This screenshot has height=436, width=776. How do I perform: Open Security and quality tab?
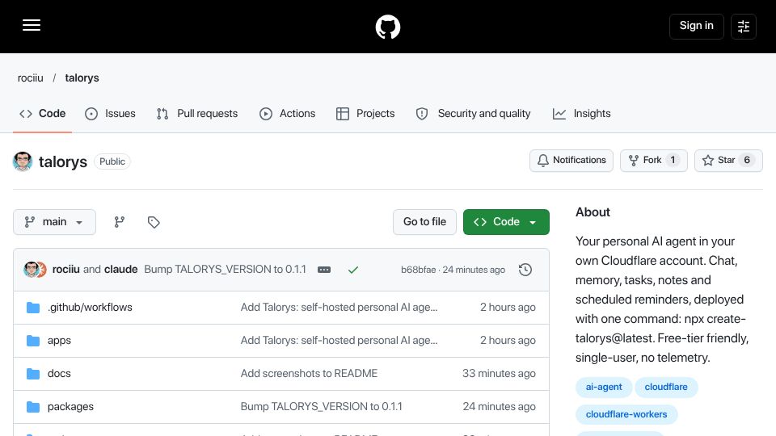point(473,114)
